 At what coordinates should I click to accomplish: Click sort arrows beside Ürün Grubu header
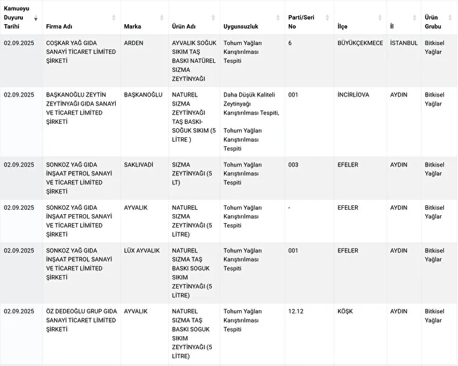pyautogui.click(x=451, y=18)
